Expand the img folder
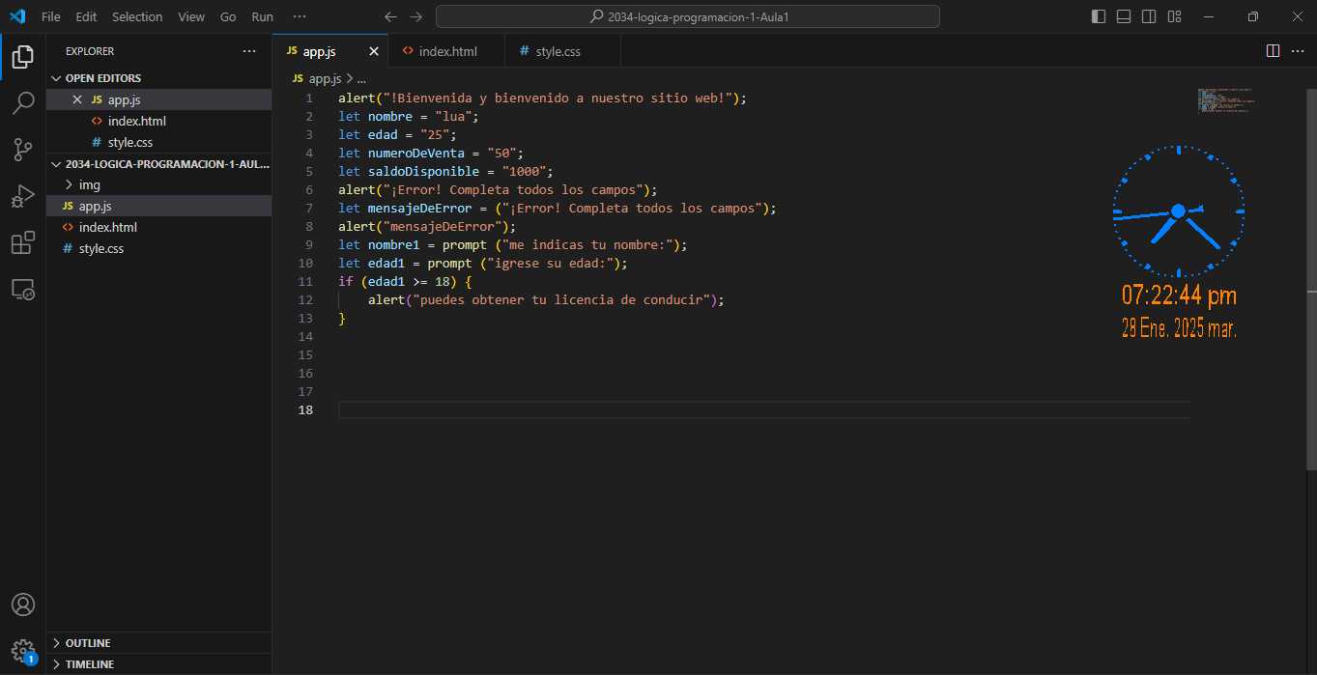 pyautogui.click(x=158, y=184)
